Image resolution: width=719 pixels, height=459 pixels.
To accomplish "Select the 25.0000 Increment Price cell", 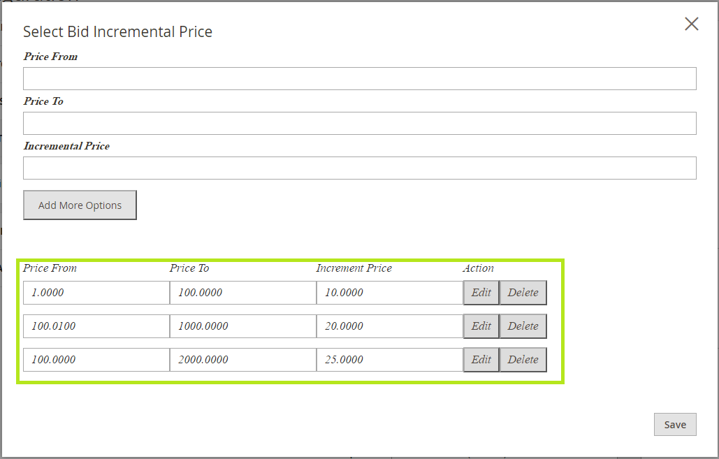I will (x=390, y=360).
